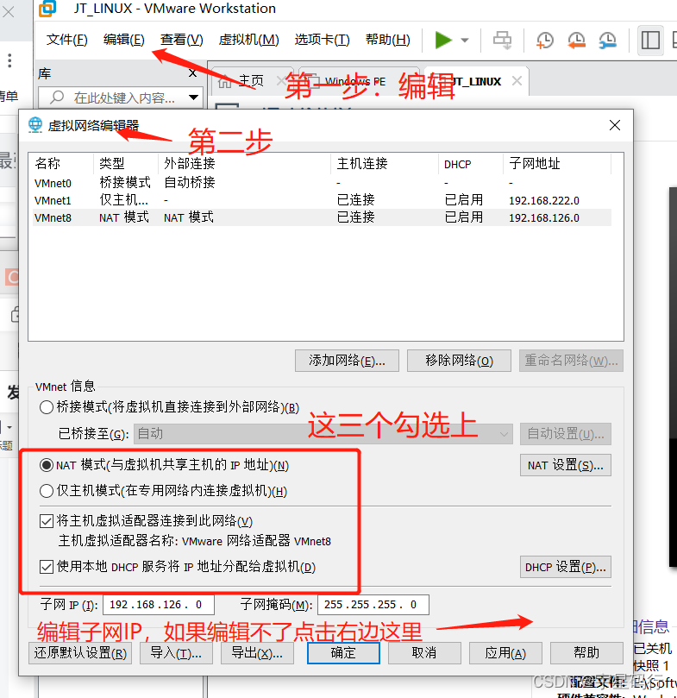Viewport: 677px width, 698px height.
Task: Select the 桥接模式 radio button
Action: click(x=47, y=407)
